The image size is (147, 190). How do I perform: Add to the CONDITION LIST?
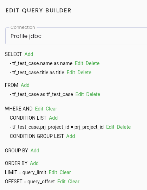click(x=53, y=118)
